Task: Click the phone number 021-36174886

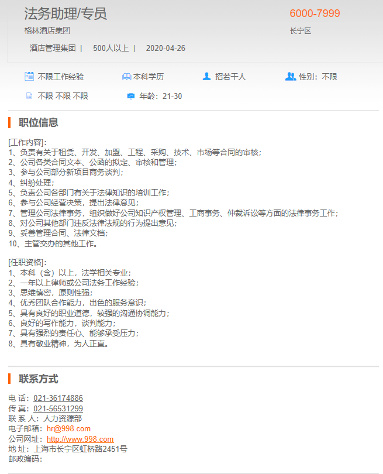Action: [x=58, y=399]
